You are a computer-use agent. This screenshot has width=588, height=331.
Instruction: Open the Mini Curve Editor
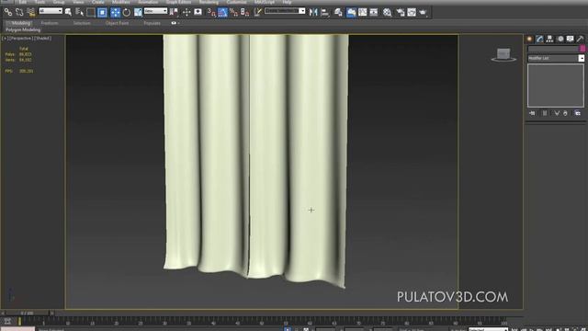(7, 321)
